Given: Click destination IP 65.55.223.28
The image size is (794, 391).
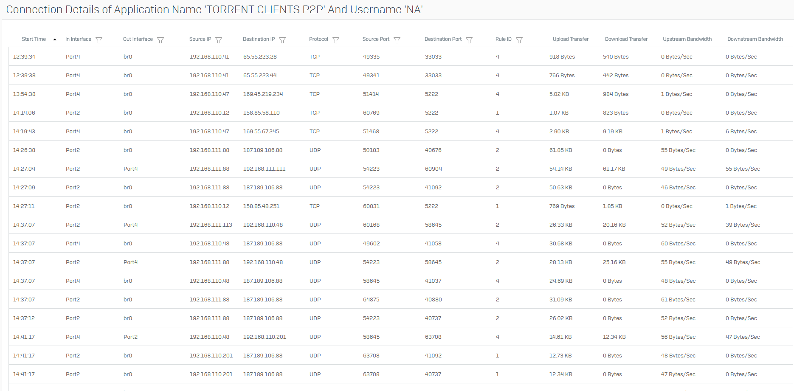Looking at the screenshot, I should 260,56.
